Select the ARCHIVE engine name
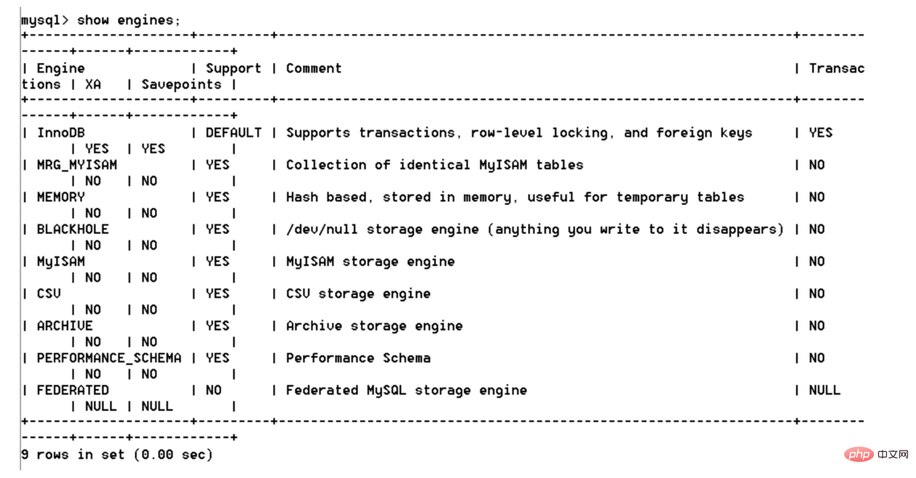The width and height of the screenshot is (916, 478). [64, 326]
